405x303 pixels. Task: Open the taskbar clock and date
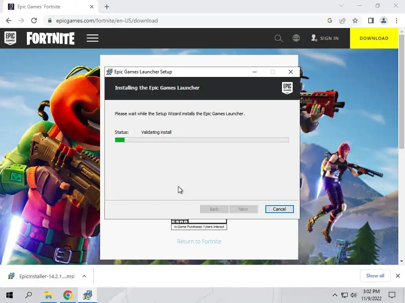point(371,295)
